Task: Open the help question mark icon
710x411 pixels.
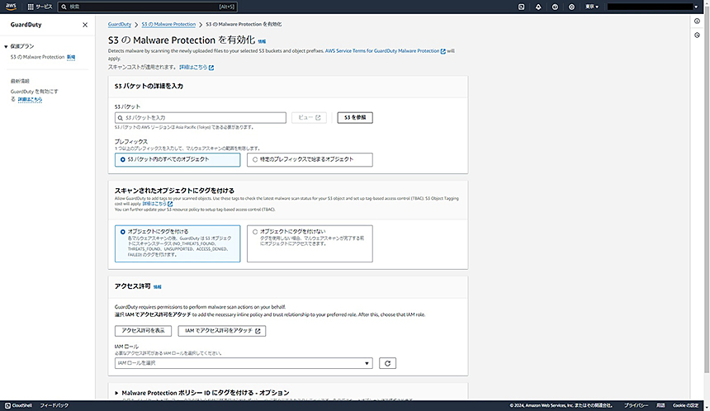Action: click(555, 7)
